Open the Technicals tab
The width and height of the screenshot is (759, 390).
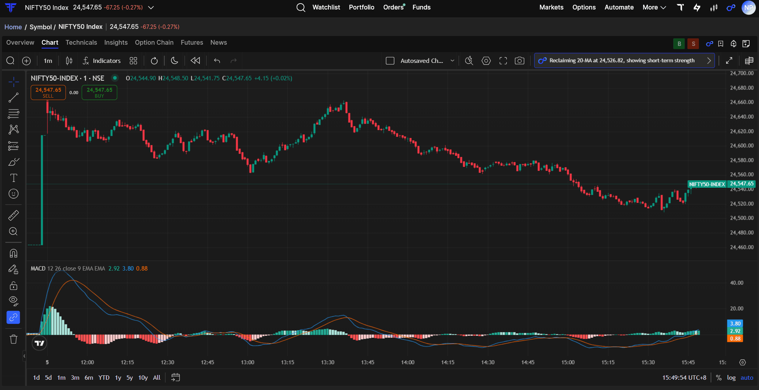pos(81,42)
